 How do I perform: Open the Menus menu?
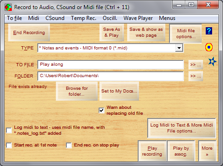coord(167,18)
